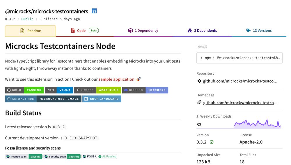Click the homepage chain link icon
Image resolution: width=291 pixels, height=165 pixels.
coord(199,102)
